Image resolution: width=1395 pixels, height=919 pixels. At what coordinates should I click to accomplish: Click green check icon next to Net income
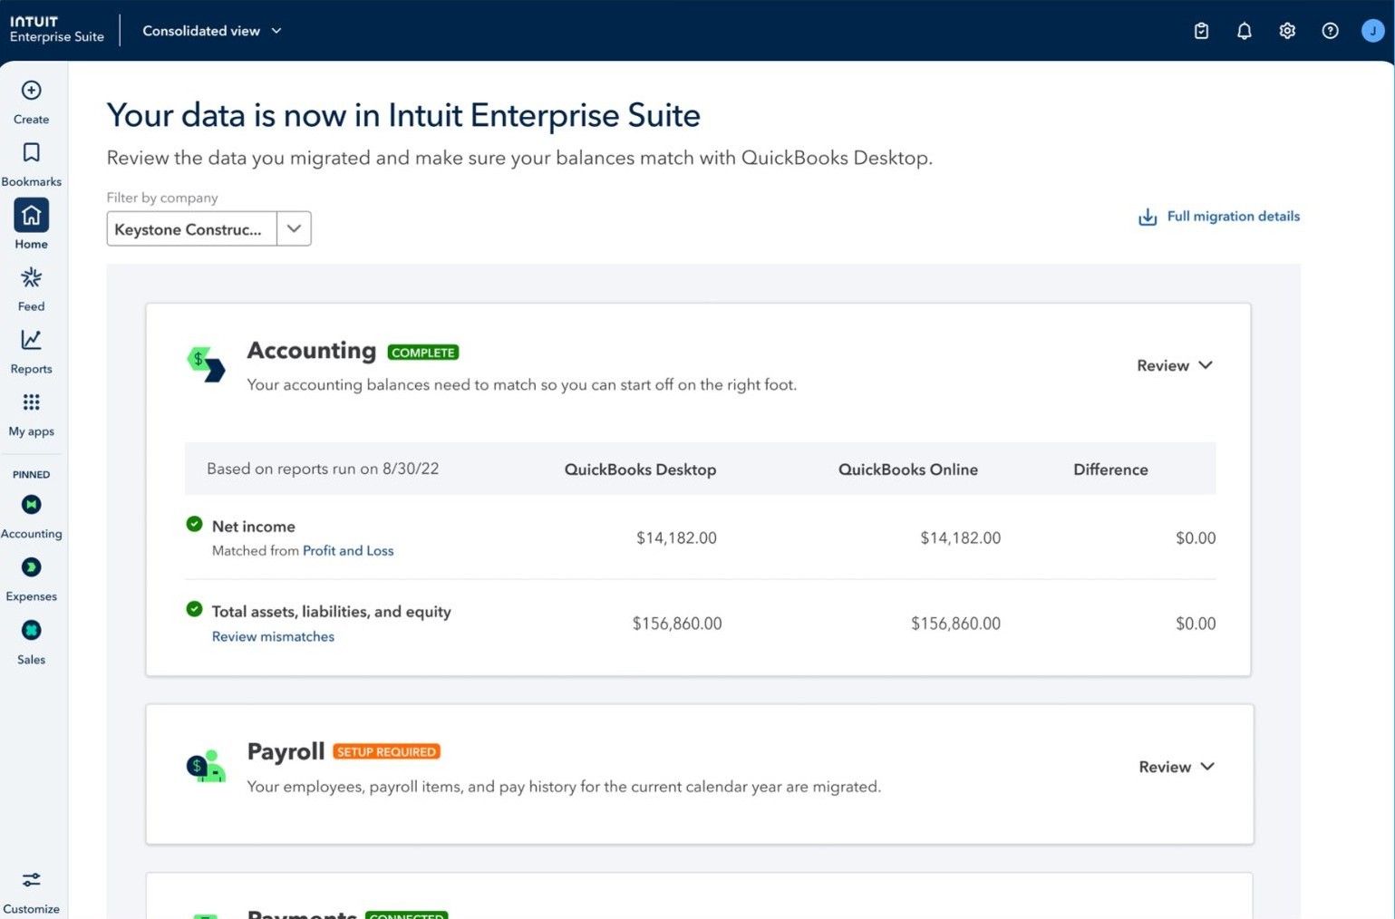click(194, 524)
